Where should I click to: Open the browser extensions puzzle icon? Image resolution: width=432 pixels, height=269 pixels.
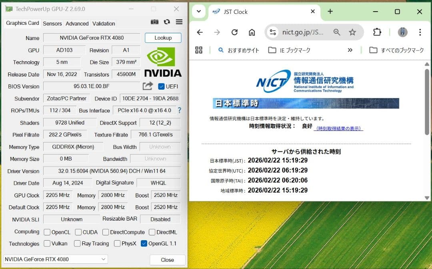pyautogui.click(x=377, y=32)
